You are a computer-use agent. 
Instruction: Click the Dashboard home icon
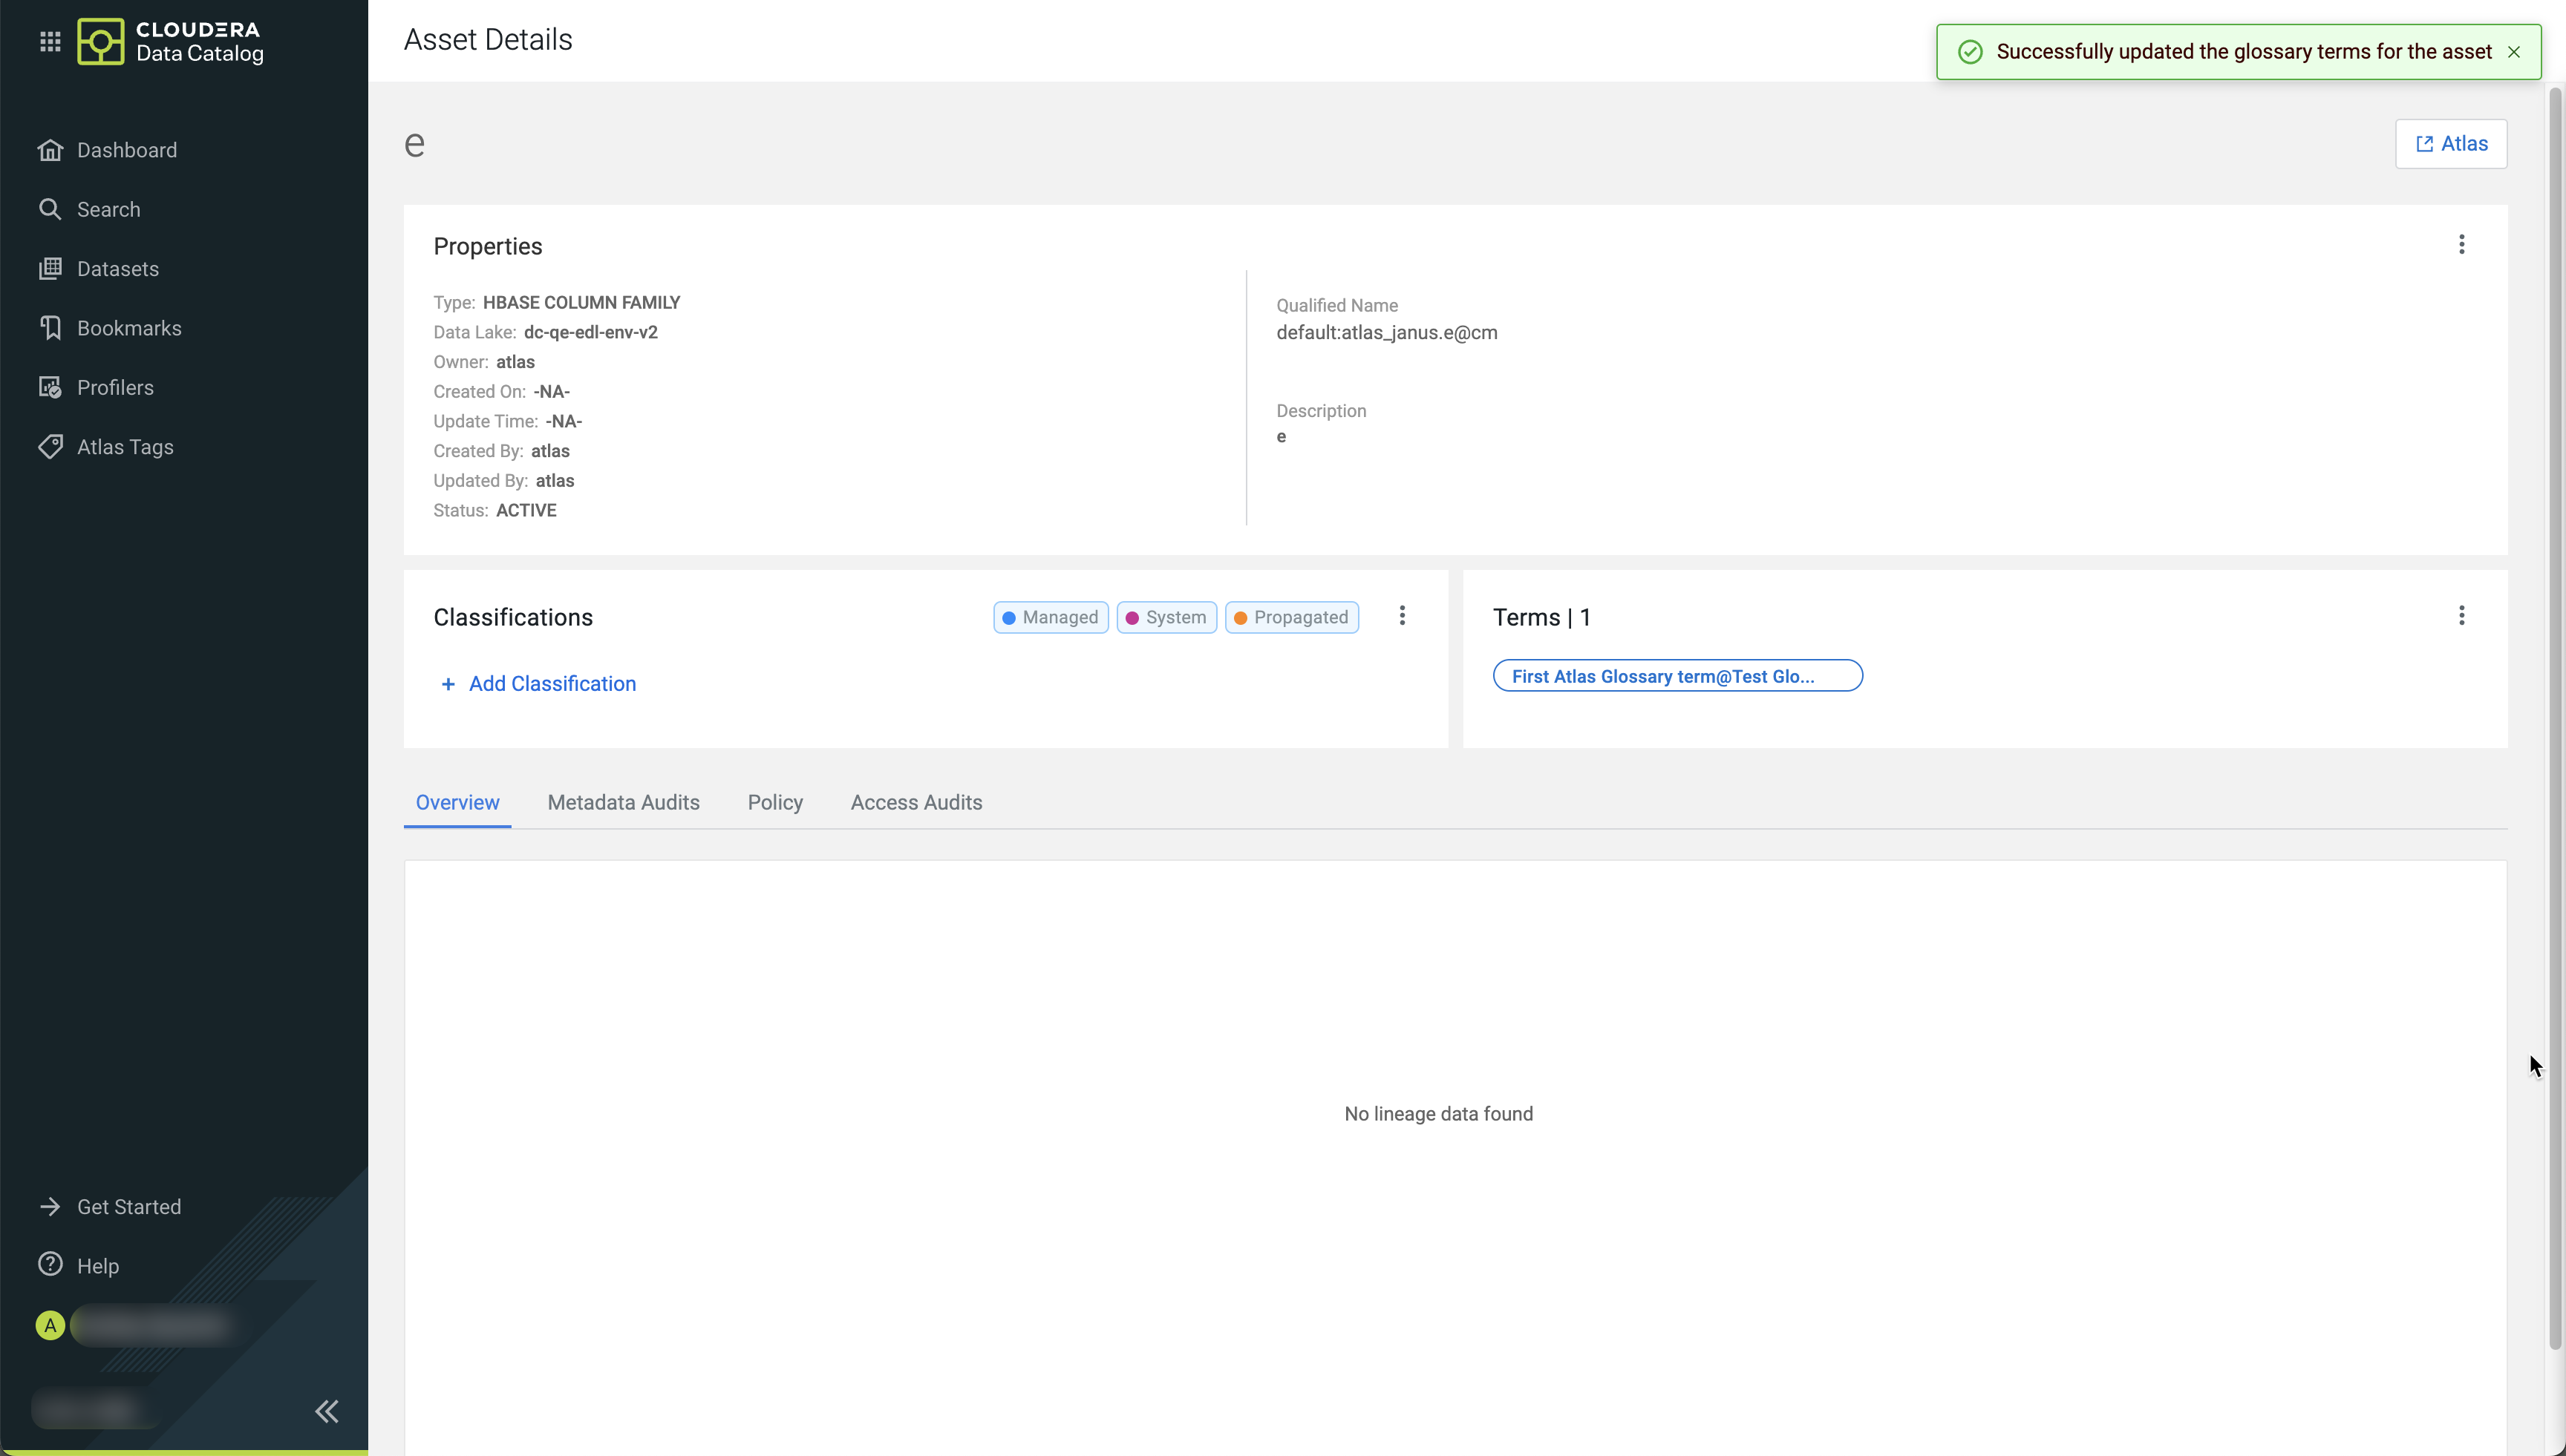[x=50, y=150]
